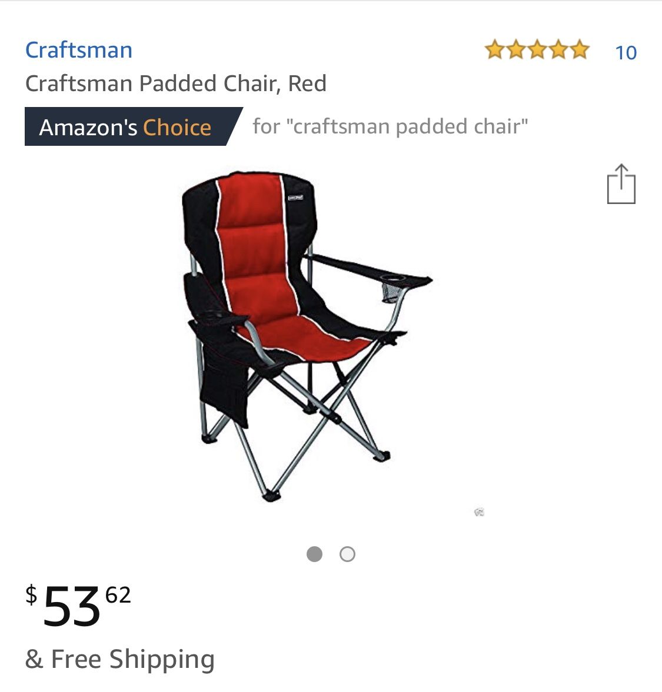The height and width of the screenshot is (692, 662).
Task: Open the Craftsman brand link
Action: pos(79,50)
